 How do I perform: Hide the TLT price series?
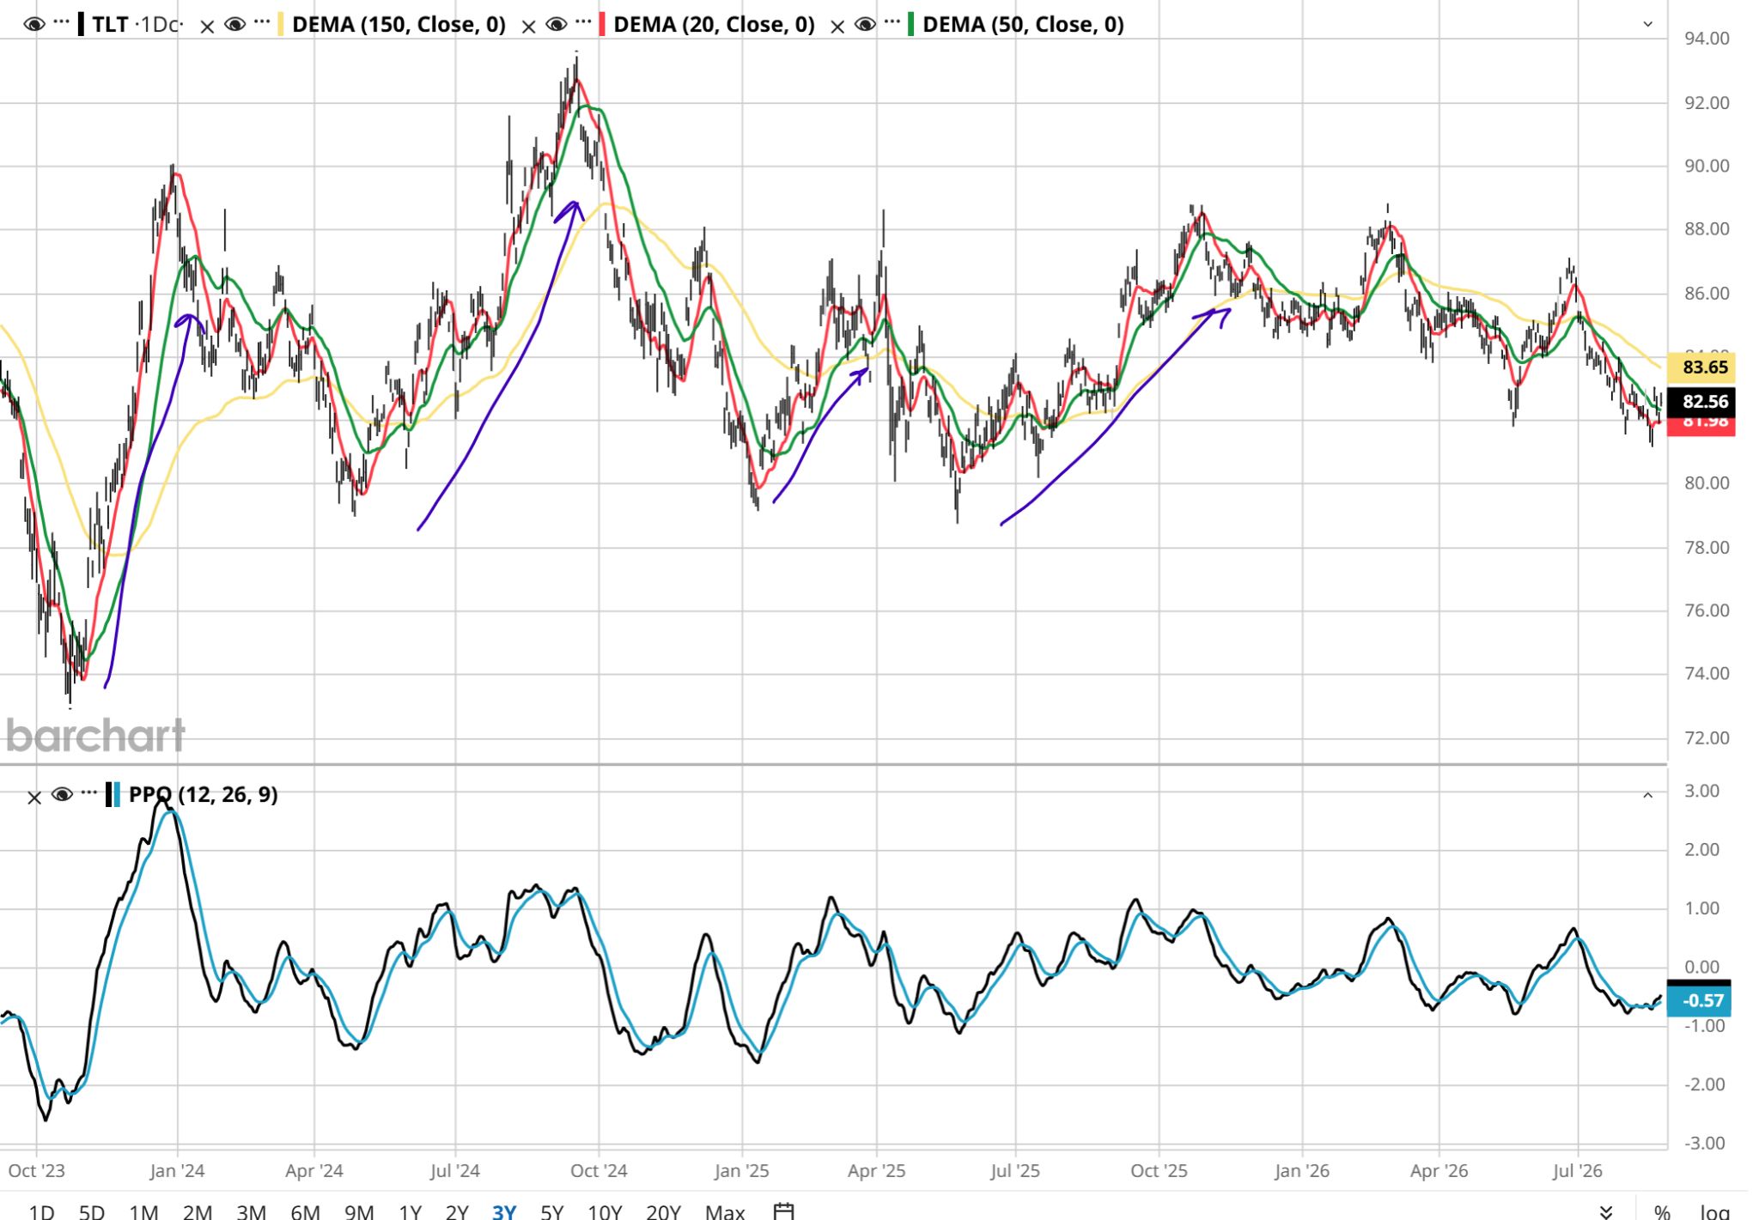(34, 24)
